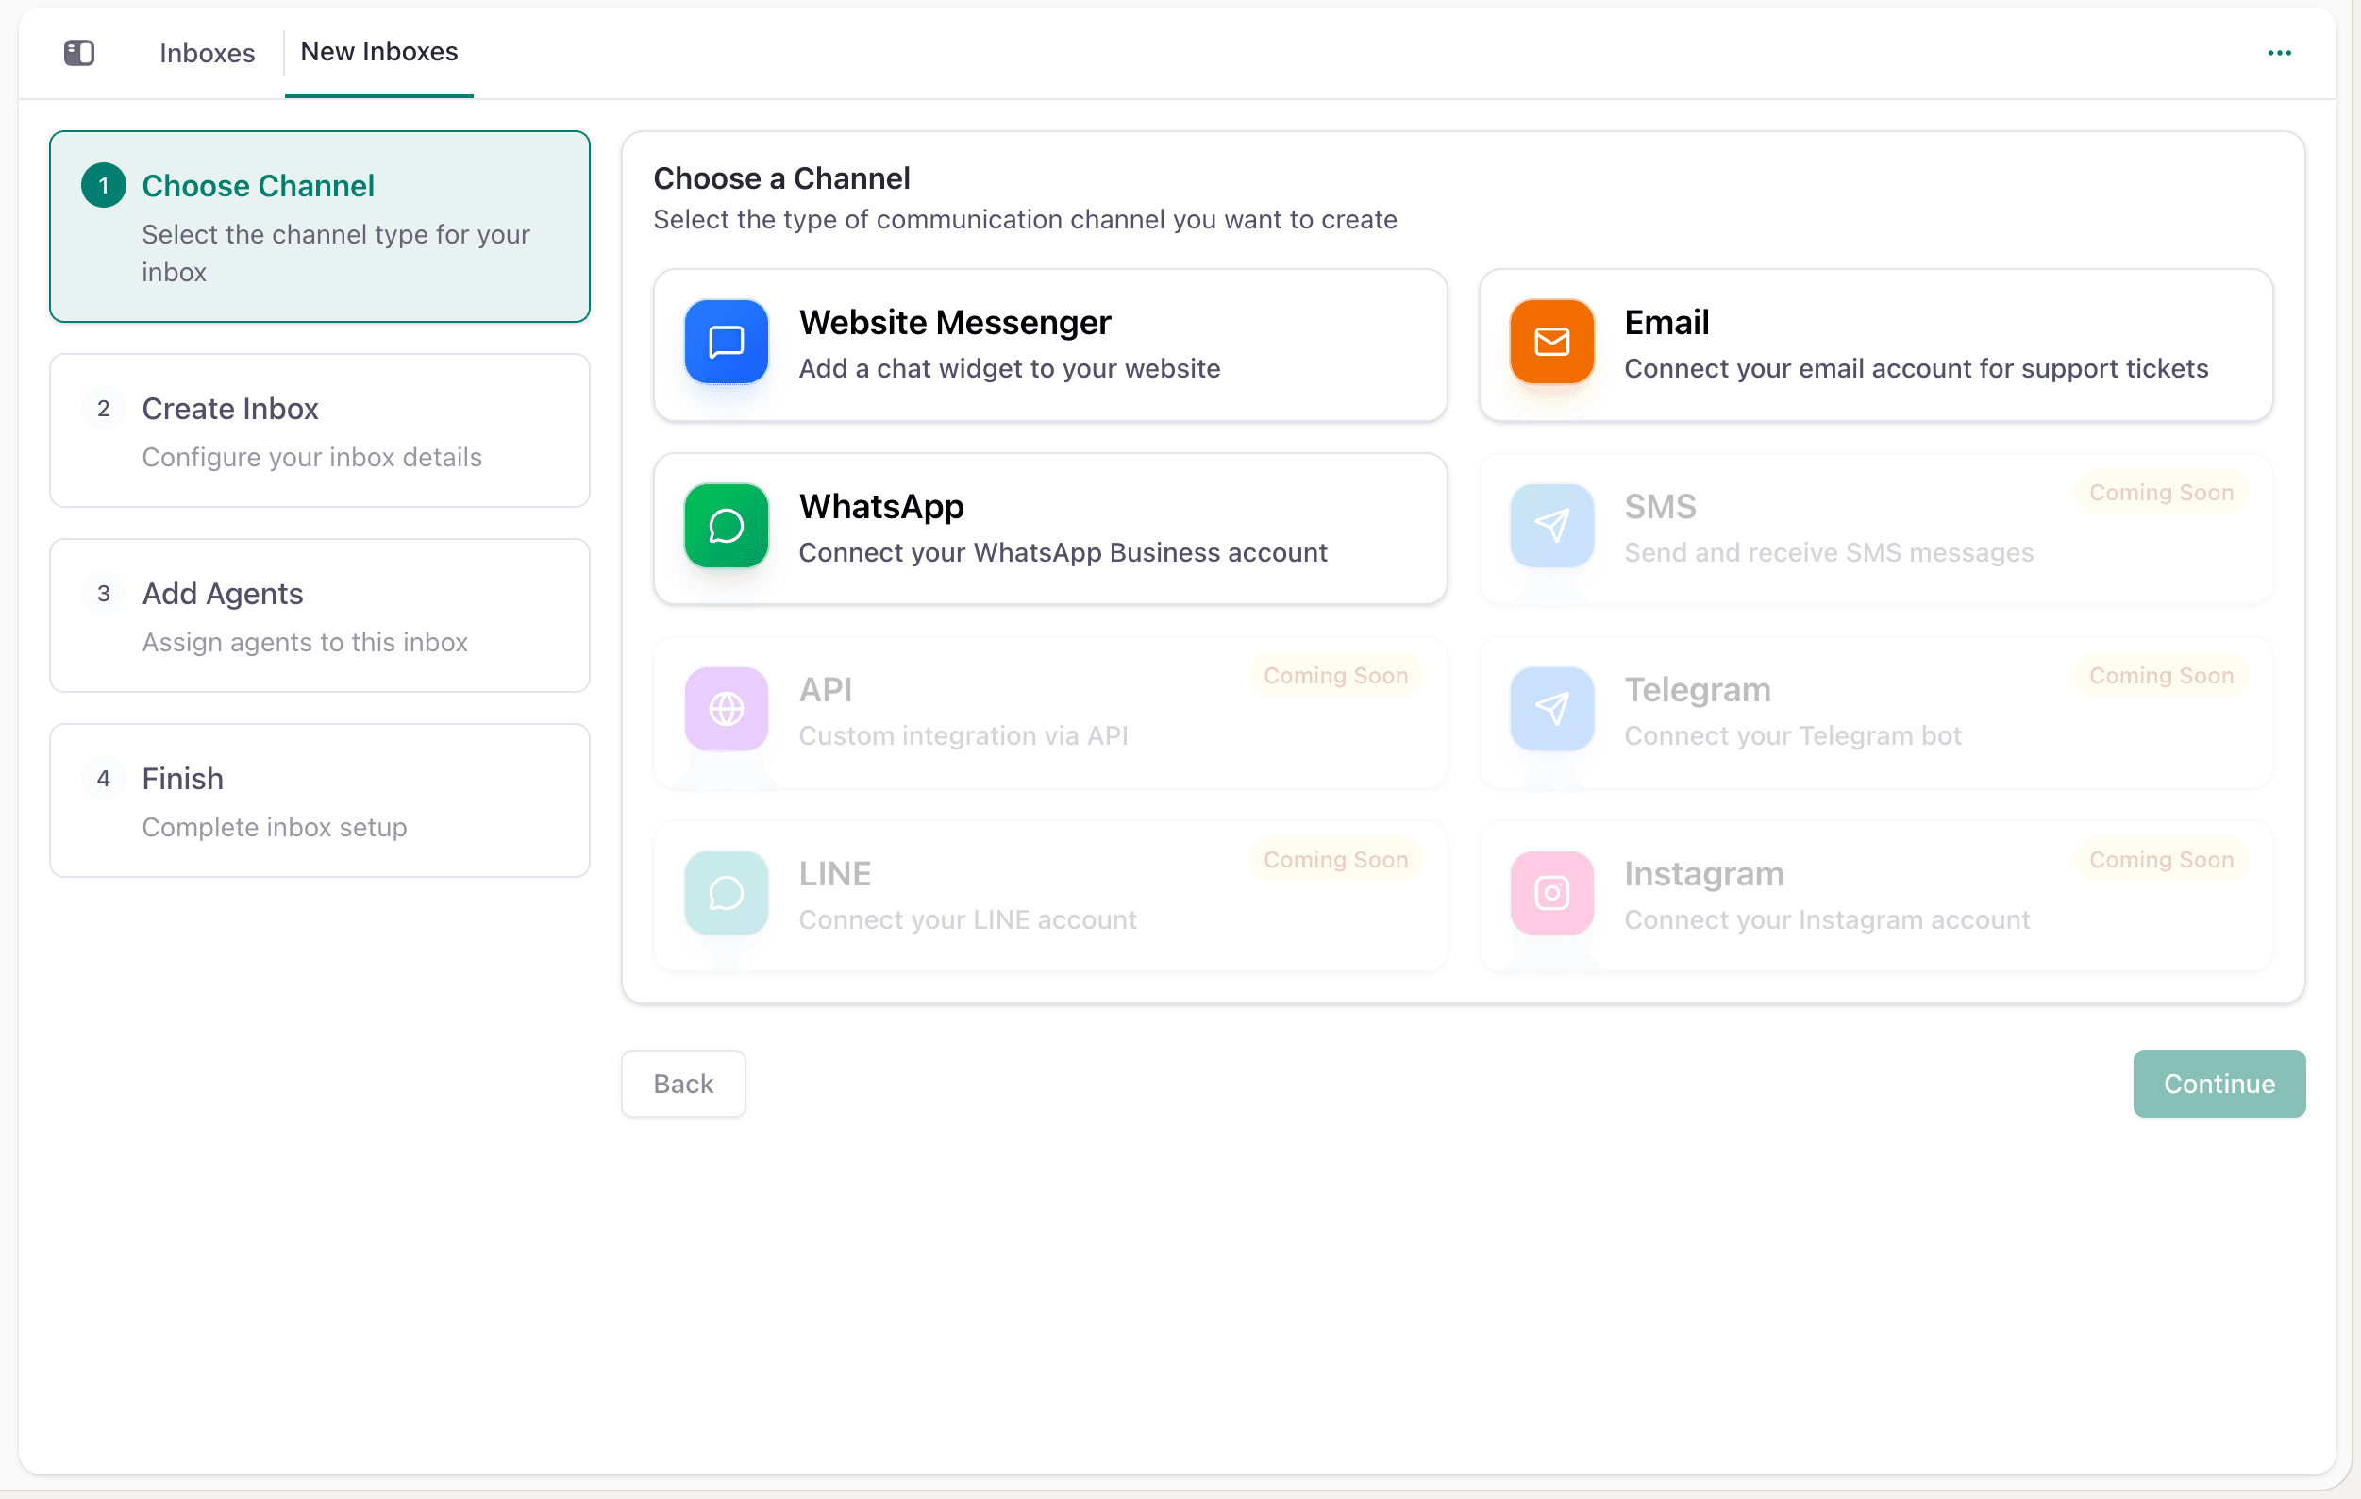This screenshot has height=1499, width=2361.
Task: Click the orange Email envelope icon
Action: point(1552,342)
